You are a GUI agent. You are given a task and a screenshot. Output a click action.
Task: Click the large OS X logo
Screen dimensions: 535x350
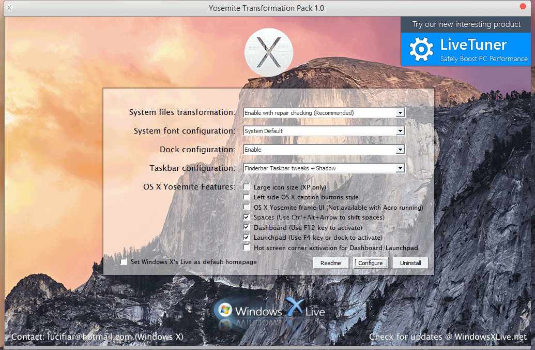click(268, 52)
